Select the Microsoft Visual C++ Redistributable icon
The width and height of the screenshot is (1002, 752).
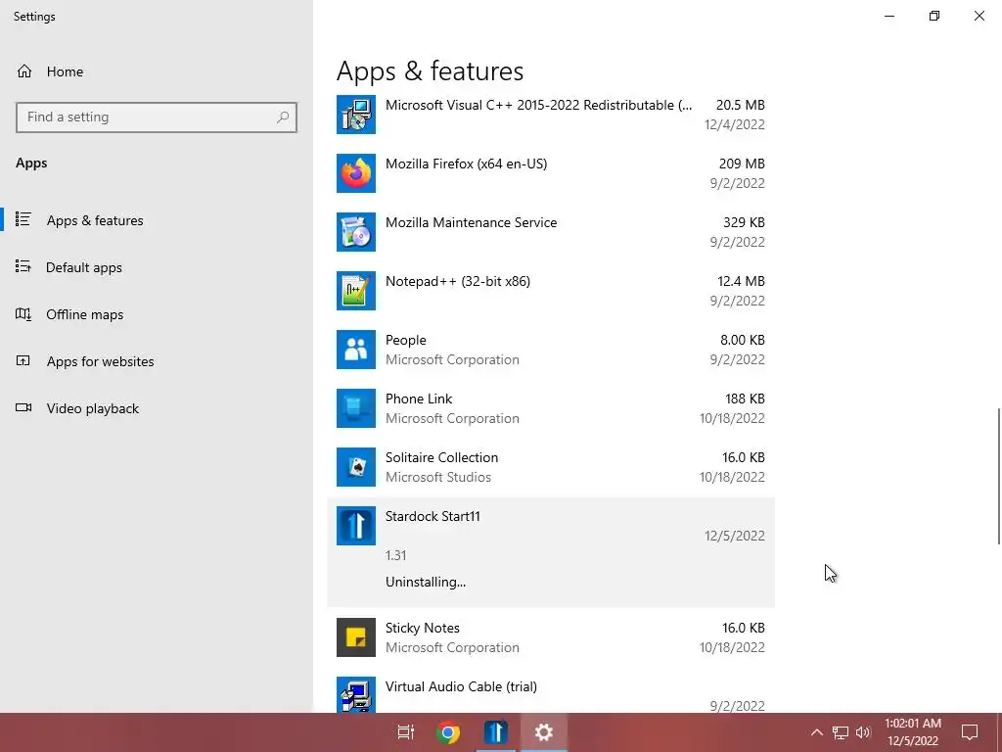[x=356, y=115]
